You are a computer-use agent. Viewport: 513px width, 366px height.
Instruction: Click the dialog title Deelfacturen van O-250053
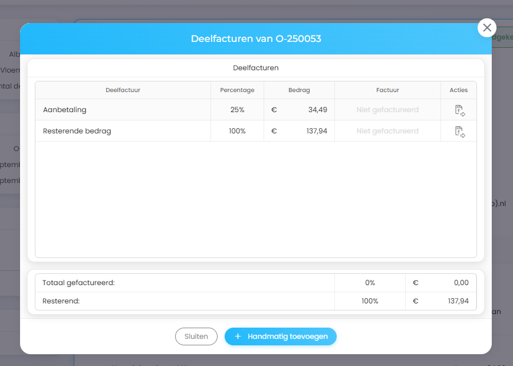(x=256, y=39)
